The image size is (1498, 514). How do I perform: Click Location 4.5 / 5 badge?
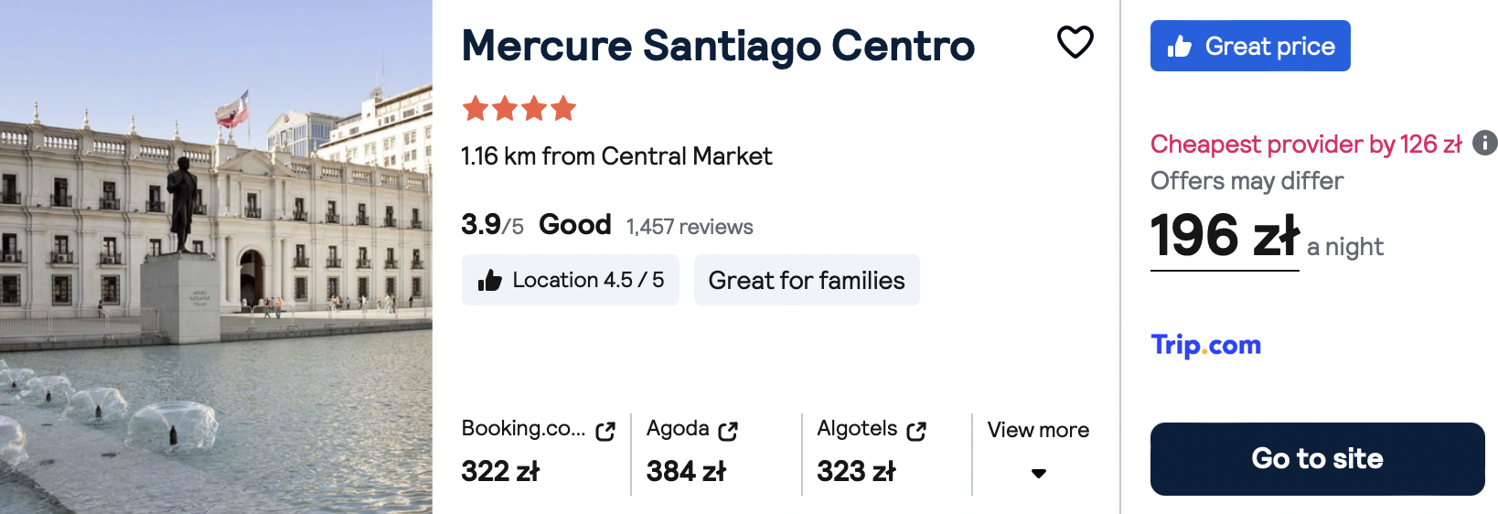pyautogui.click(x=571, y=280)
